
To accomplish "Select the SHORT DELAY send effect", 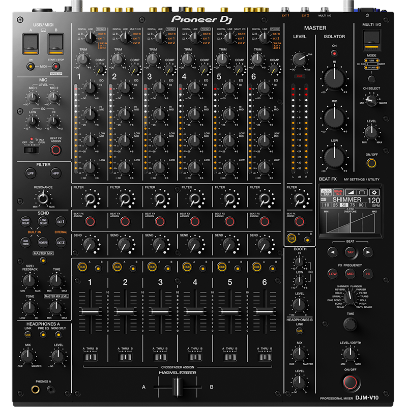I will [x=25, y=222].
